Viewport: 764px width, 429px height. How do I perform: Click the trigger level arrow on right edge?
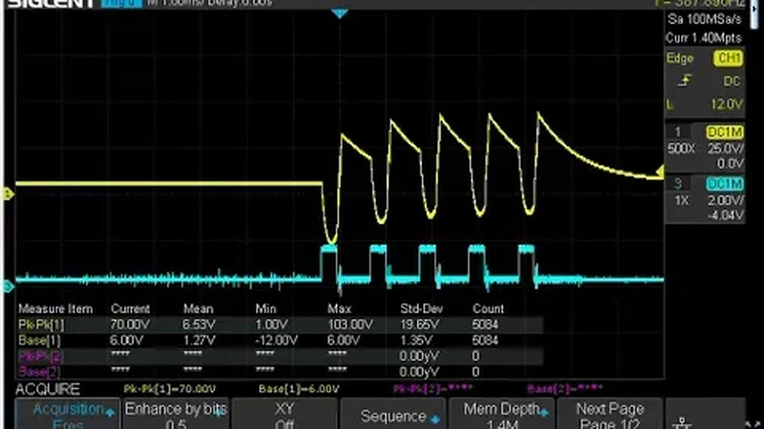pos(660,172)
